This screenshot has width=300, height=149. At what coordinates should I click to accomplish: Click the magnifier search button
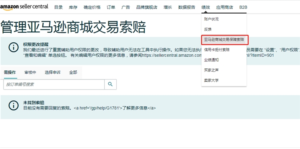[110, 84]
